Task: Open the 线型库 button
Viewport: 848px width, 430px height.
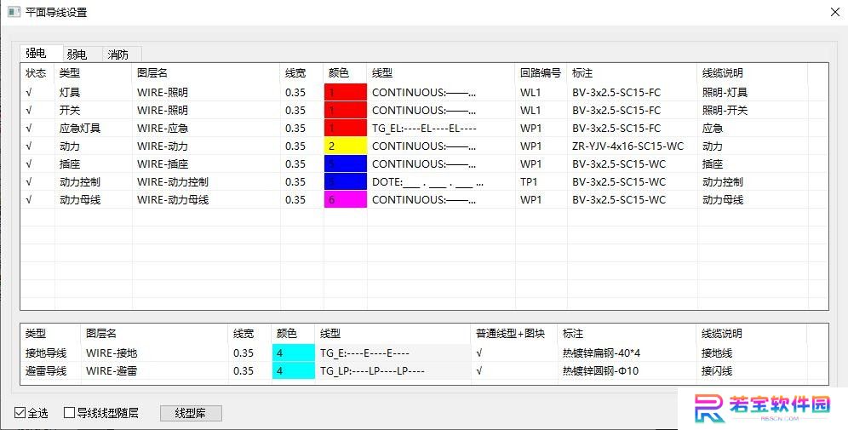Action: click(191, 413)
